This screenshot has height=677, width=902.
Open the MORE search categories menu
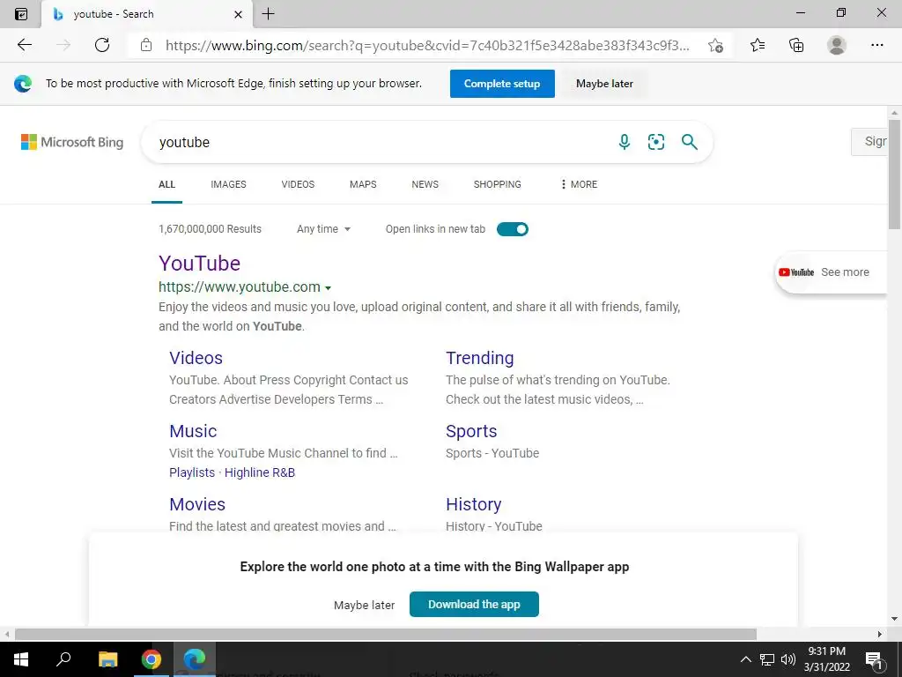579,184
